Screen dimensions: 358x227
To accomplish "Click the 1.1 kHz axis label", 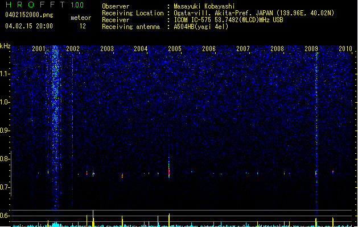I will click(5, 74).
